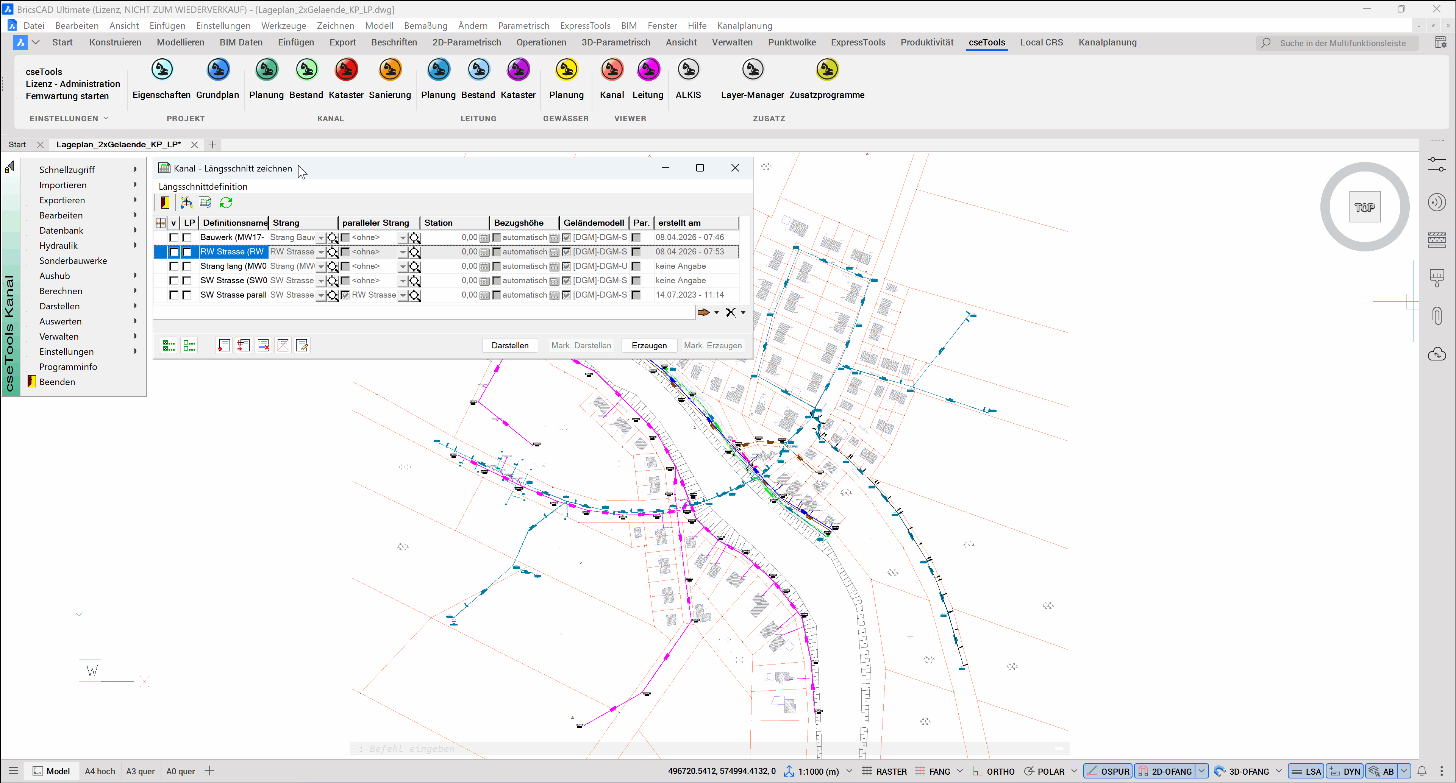The image size is (1456, 783).
Task: Click the green refresh icon in Längsschnittdefinition toolbar
Action: click(226, 202)
